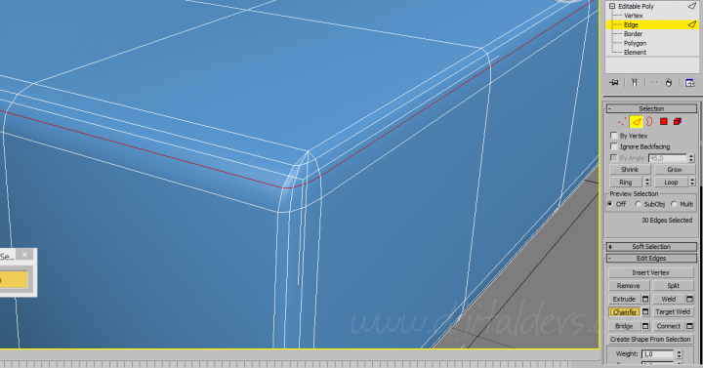The width and height of the screenshot is (703, 368).
Task: Toggle the By Angle checkbox
Action: (x=614, y=158)
